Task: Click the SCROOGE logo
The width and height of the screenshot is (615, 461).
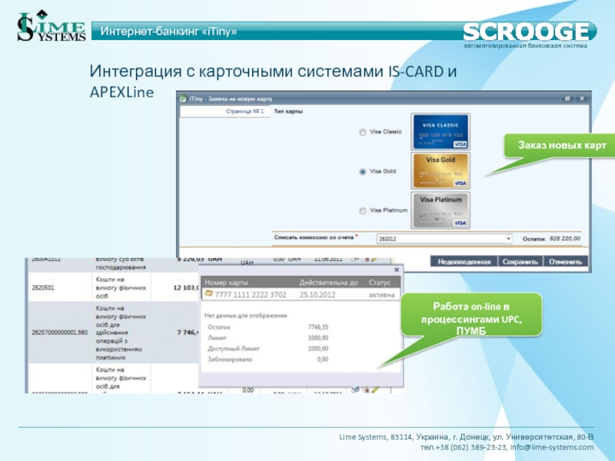Action: coord(526,32)
